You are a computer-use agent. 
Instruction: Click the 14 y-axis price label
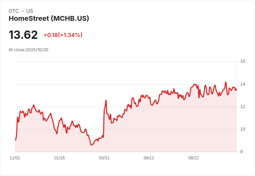[x=243, y=84]
